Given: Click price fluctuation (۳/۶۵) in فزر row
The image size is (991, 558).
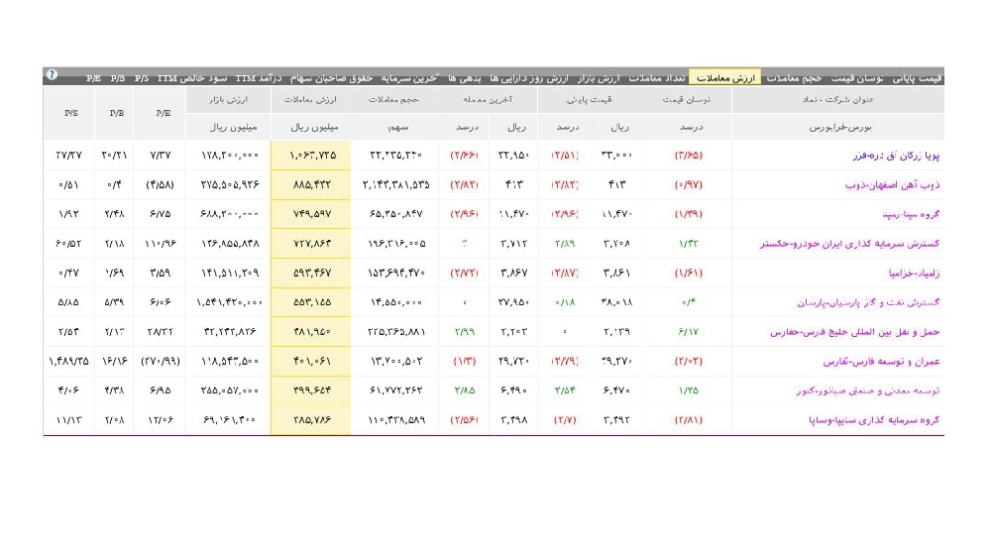Looking at the screenshot, I should coord(689,155).
